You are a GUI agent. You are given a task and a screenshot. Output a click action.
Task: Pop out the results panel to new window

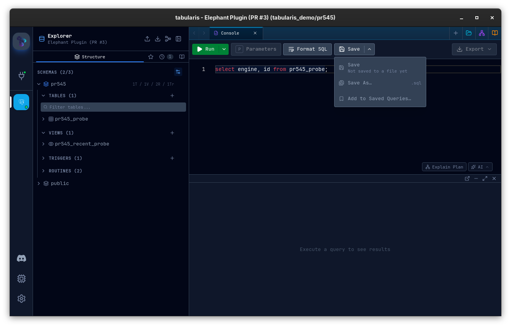[467, 178]
